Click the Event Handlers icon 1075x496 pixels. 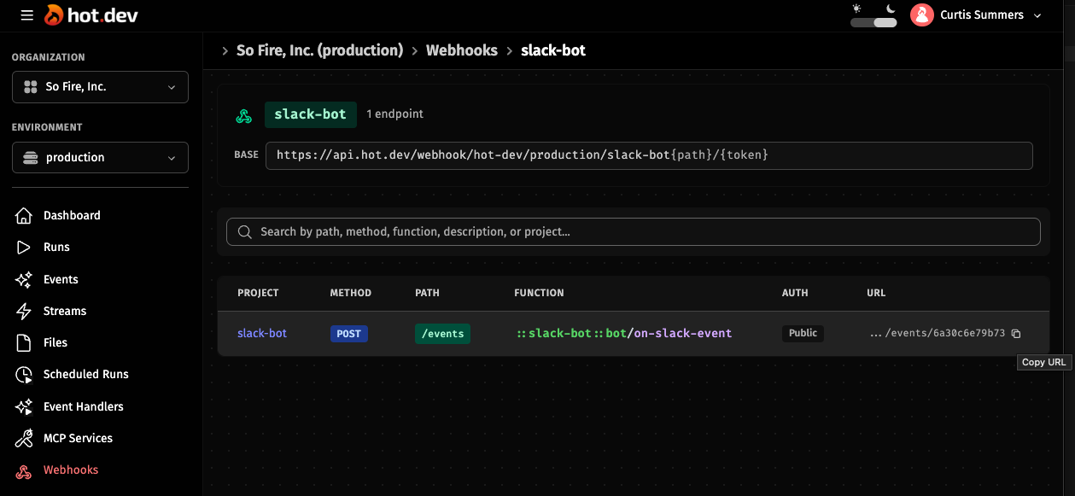click(x=23, y=406)
